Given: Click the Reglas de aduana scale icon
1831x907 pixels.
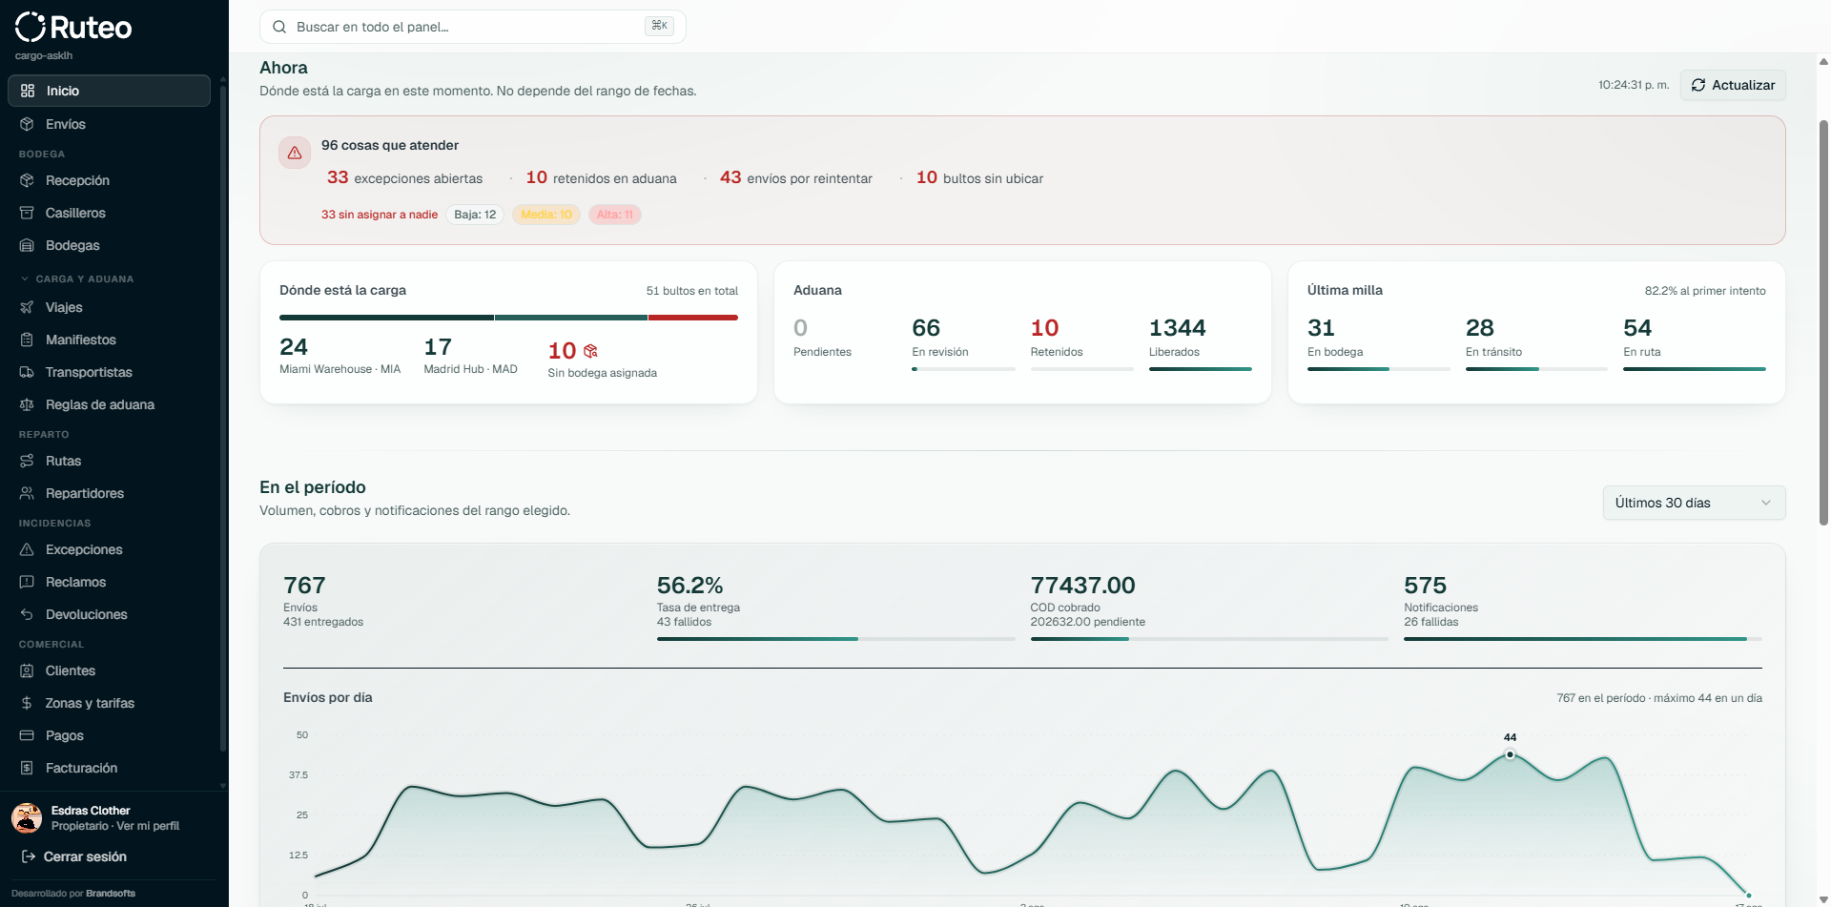Looking at the screenshot, I should tap(27, 404).
